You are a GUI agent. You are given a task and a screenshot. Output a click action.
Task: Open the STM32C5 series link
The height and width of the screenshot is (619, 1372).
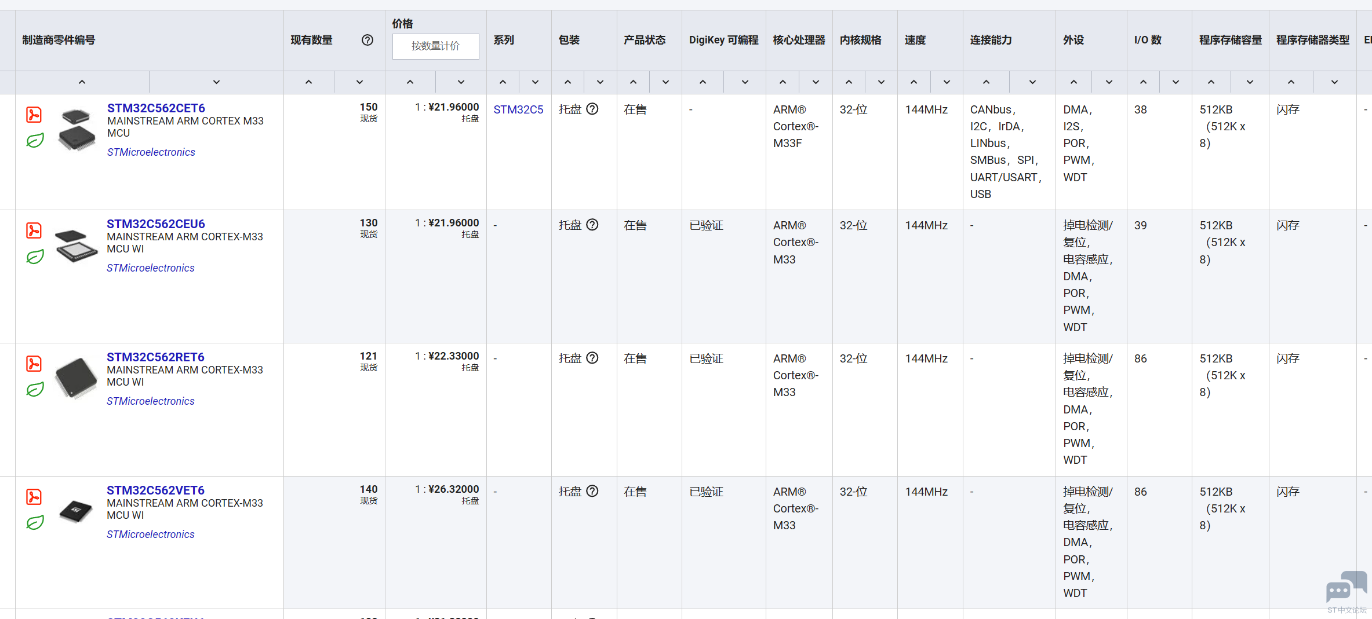pyautogui.click(x=518, y=109)
